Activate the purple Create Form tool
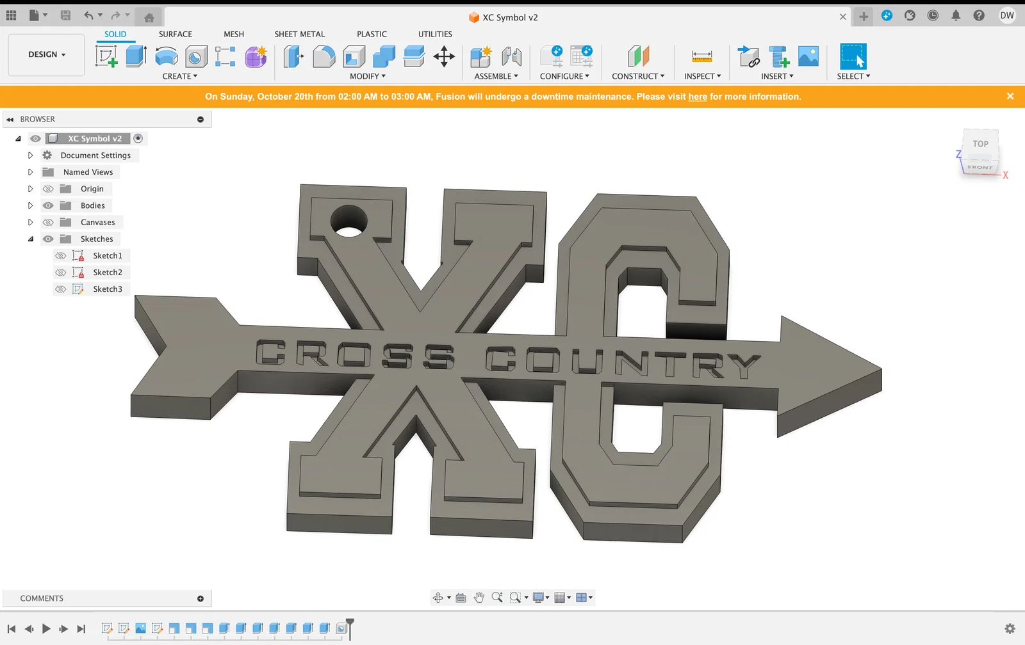This screenshot has height=645, width=1025. coord(256,56)
